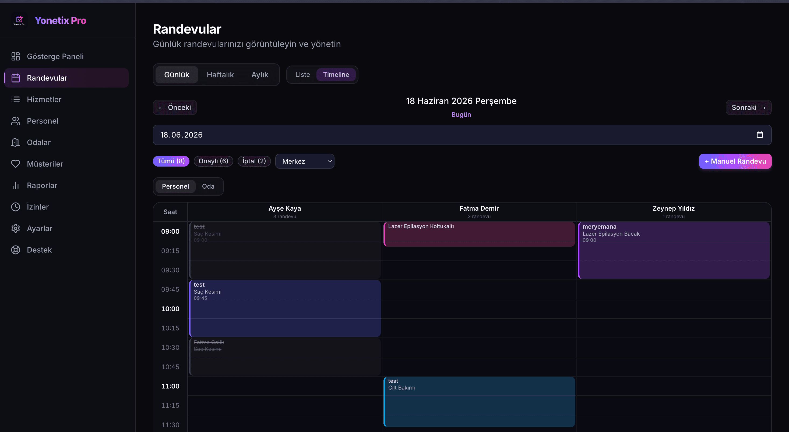Click the 18.06.2026 date input field
789x432 pixels.
point(462,135)
